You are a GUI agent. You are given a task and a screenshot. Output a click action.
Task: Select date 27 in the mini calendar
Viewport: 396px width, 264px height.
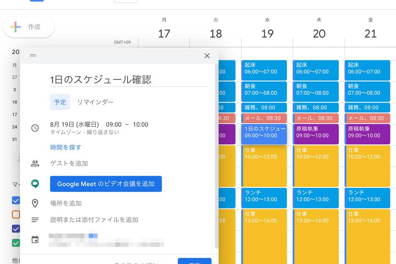15,77
